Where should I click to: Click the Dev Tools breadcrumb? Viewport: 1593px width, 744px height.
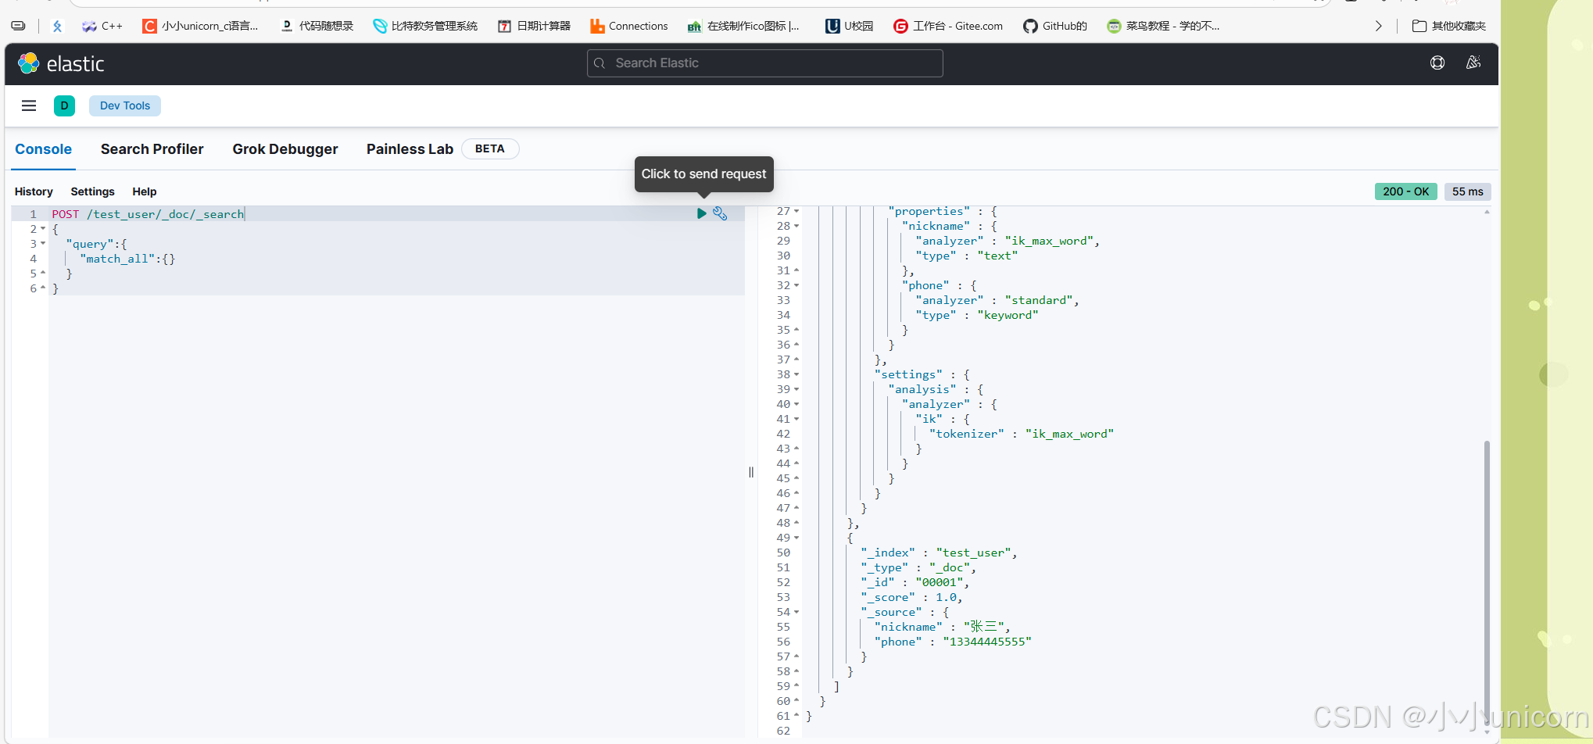(125, 106)
